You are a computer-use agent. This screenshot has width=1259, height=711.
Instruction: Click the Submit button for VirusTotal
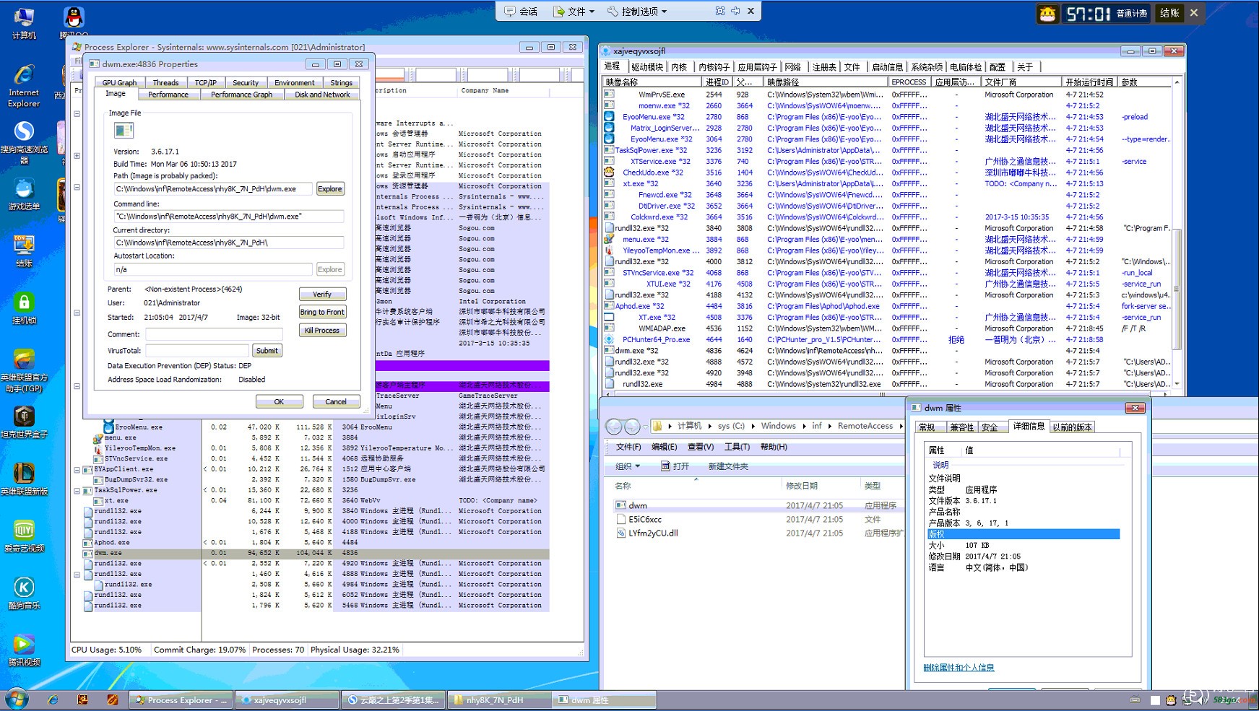[x=267, y=351]
